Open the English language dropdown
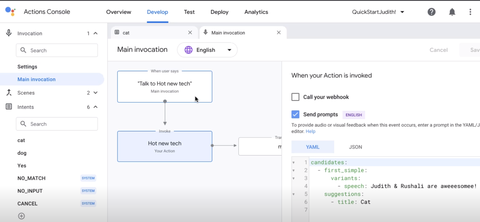The width and height of the screenshot is (480, 222). coord(207,50)
